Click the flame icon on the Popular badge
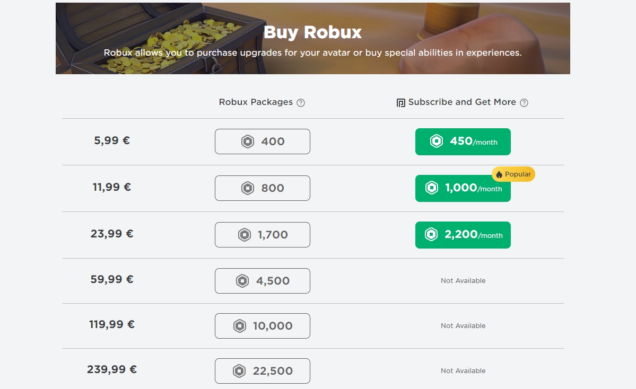636x389 pixels. (499, 174)
